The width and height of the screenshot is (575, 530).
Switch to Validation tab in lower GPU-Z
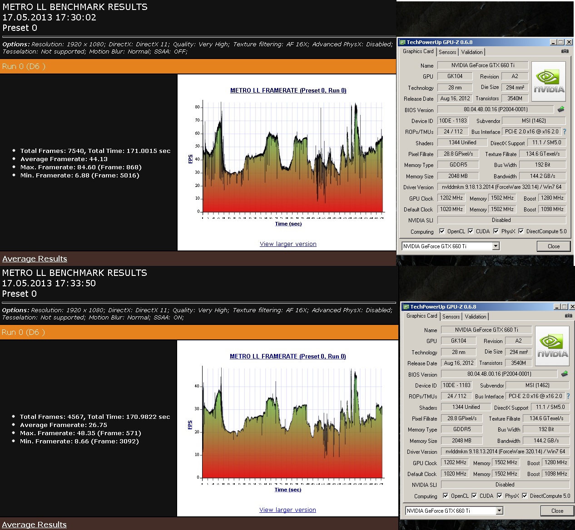(476, 317)
